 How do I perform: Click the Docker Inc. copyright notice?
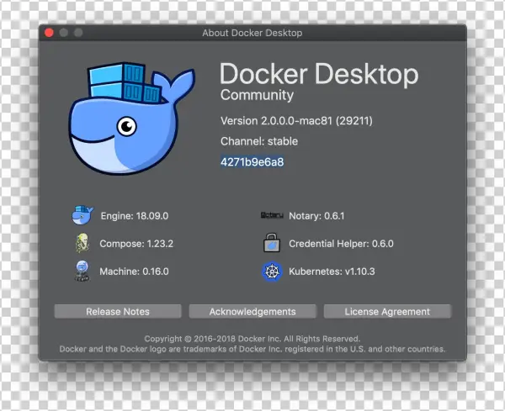coord(252,339)
